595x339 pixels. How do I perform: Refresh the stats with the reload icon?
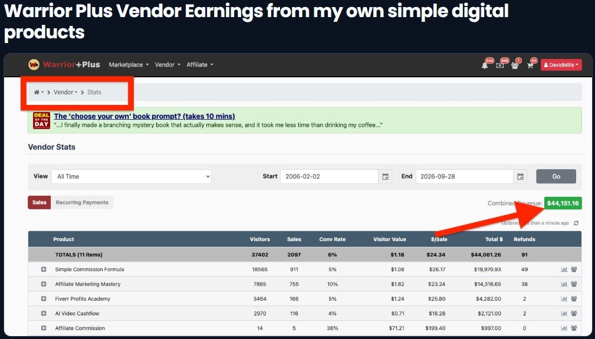coord(576,223)
